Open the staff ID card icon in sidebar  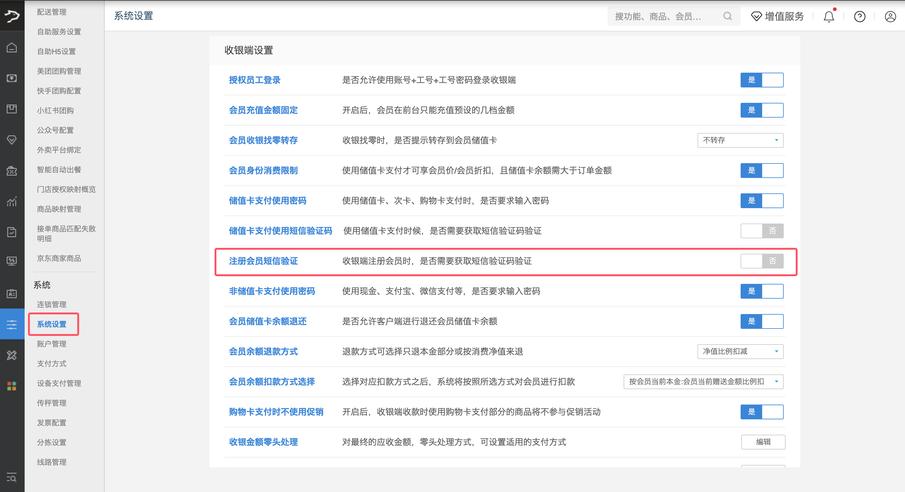point(12,293)
